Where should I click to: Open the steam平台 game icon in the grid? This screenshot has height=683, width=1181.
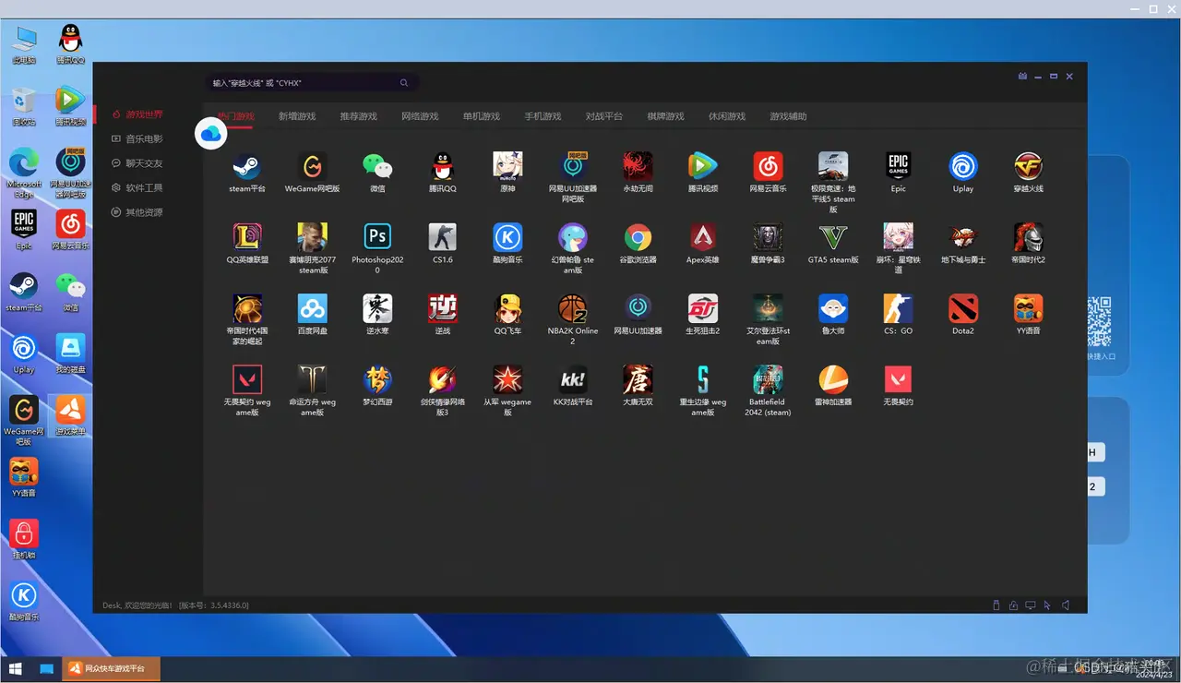pos(247,167)
